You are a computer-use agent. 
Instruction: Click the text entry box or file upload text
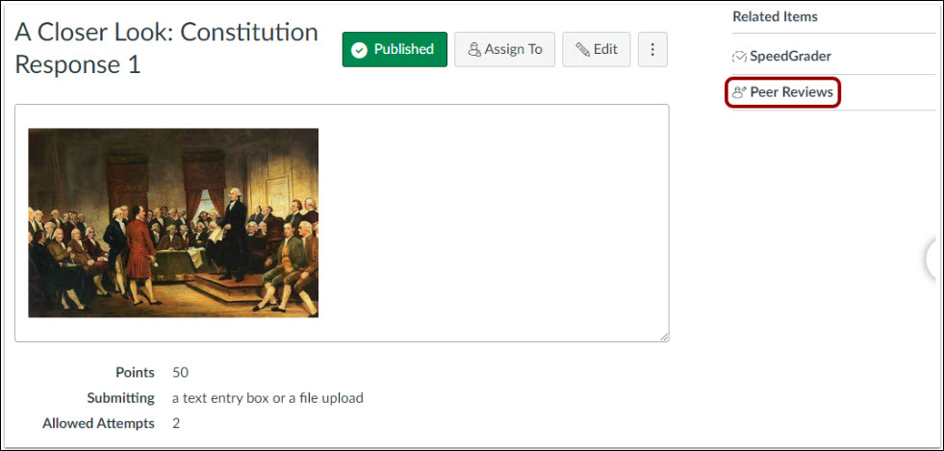coord(268,398)
